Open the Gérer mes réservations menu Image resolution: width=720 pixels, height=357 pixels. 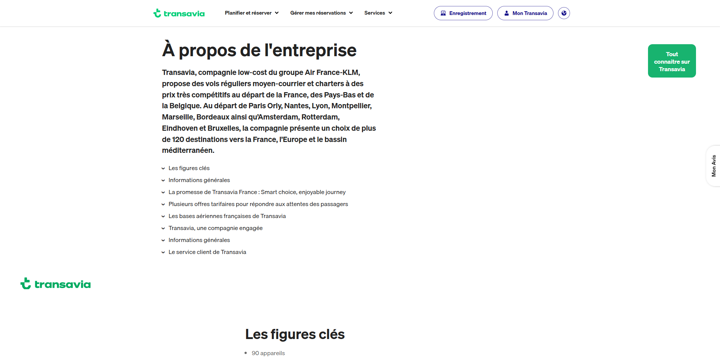[321, 13]
